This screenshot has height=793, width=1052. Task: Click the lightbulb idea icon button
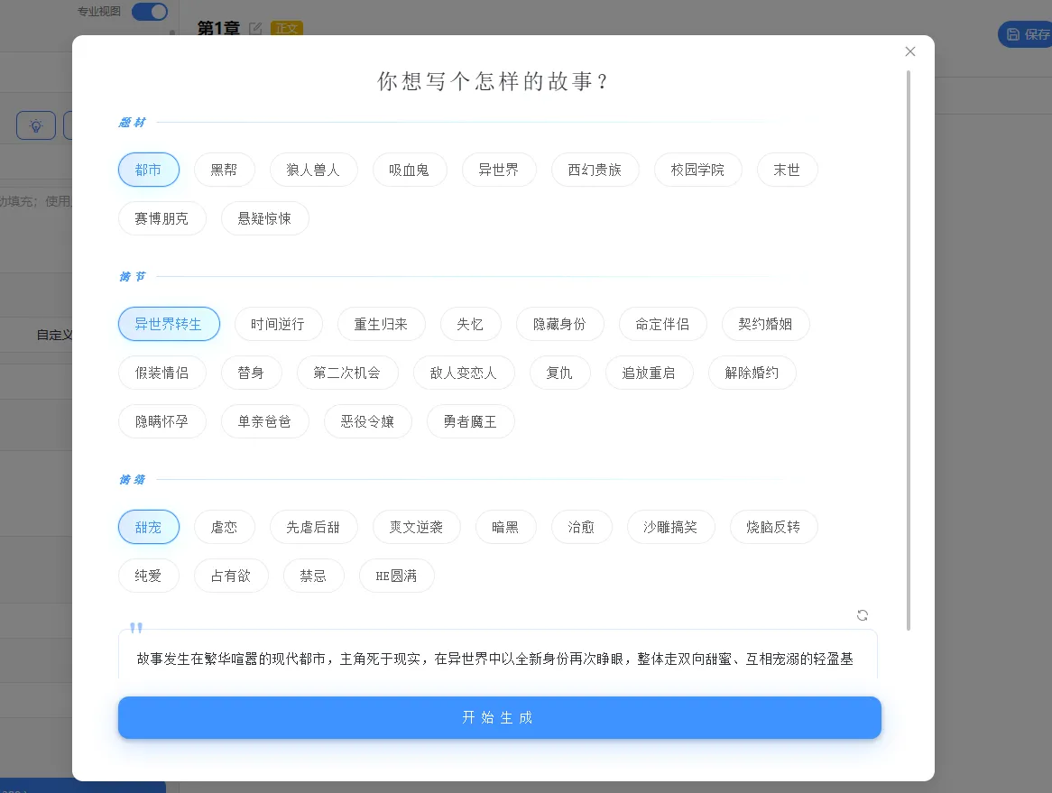pyautogui.click(x=35, y=125)
